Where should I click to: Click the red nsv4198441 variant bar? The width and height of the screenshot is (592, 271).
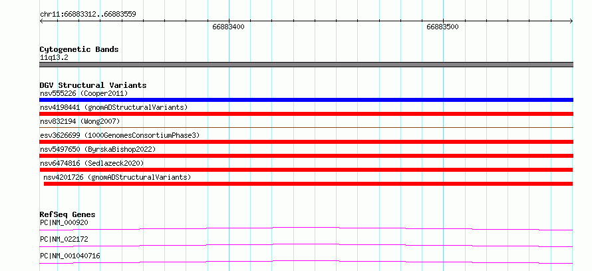(x=306, y=114)
